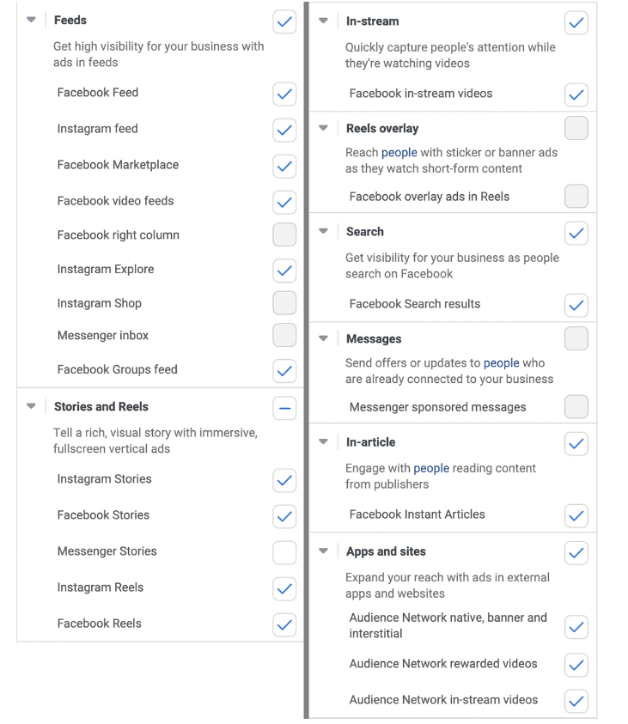Viewport: 628px width, 724px height.
Task: Enable Messenger inbox placement
Action: 284,335
